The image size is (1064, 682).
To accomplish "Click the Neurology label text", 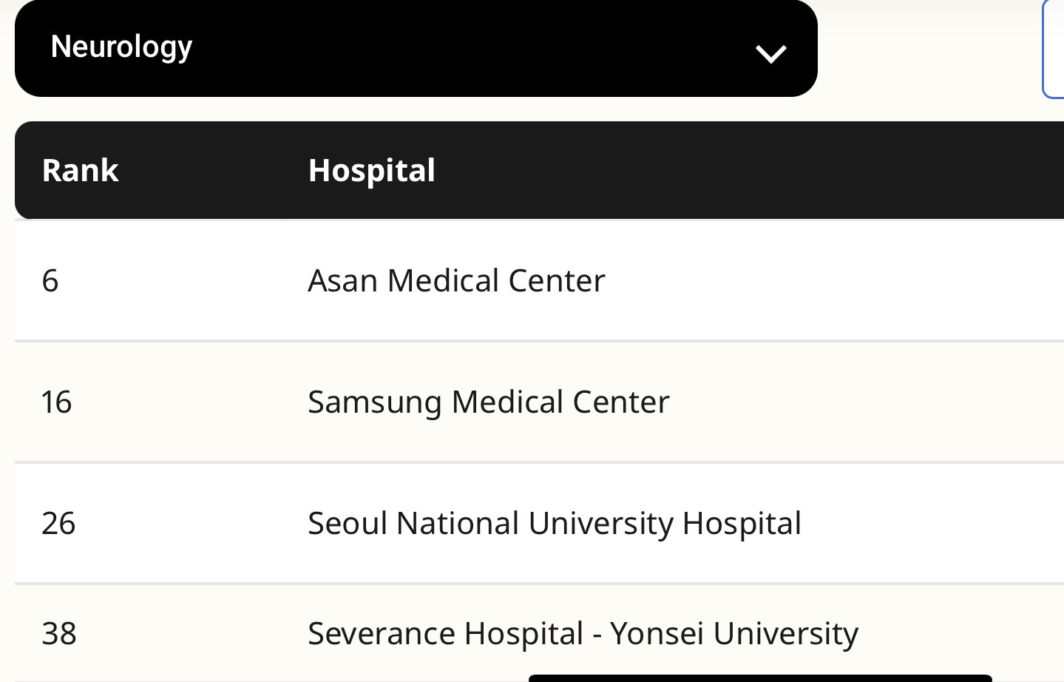I will tap(121, 47).
